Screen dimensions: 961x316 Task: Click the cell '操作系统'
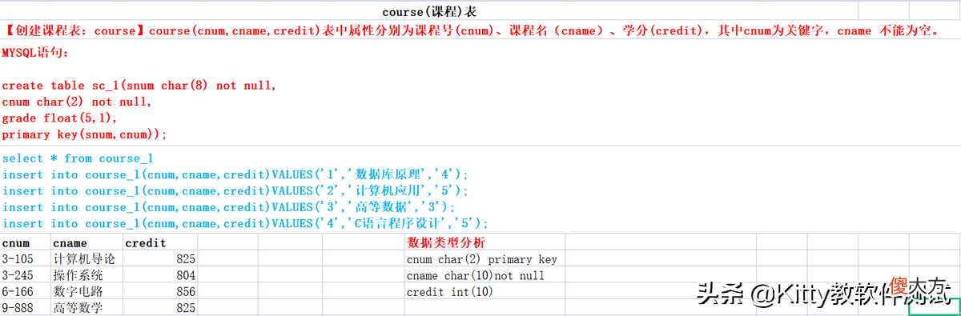(x=87, y=275)
